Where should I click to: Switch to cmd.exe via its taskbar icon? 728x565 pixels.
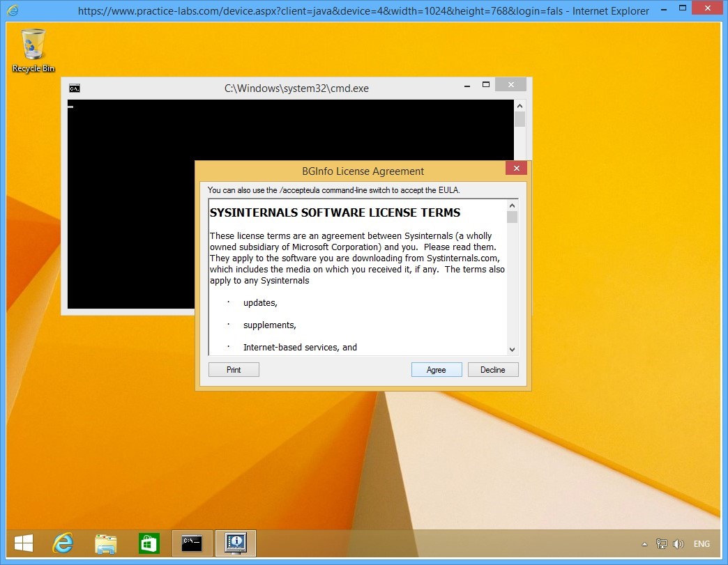tap(192, 543)
